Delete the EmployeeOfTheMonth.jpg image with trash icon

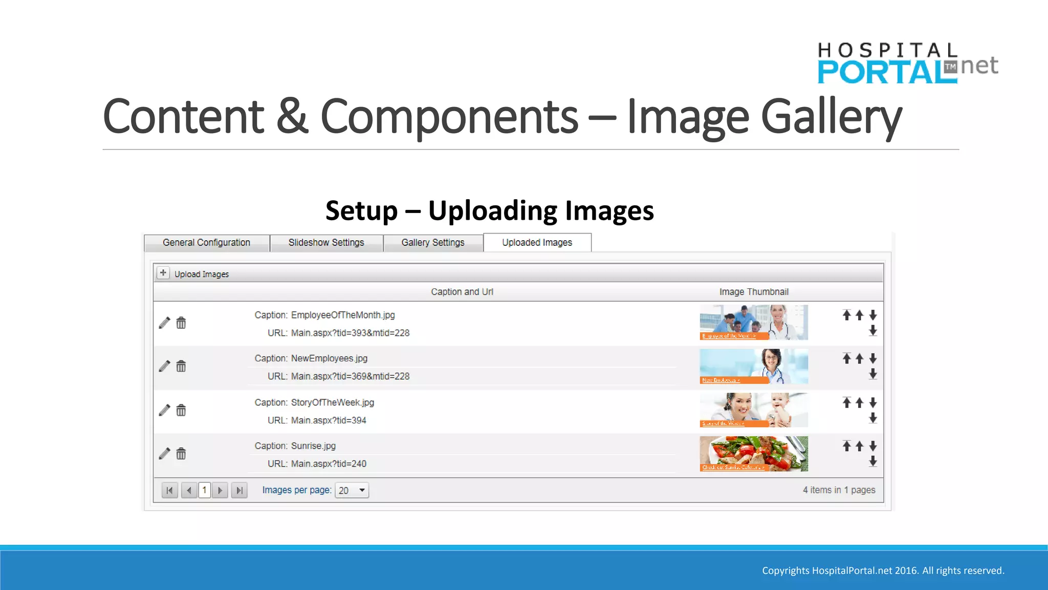click(181, 323)
